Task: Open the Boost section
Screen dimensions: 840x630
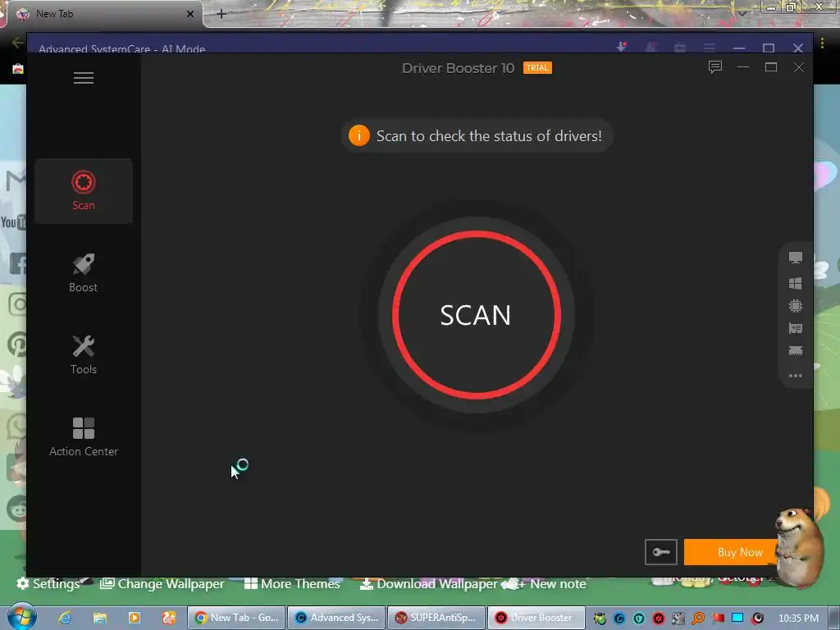Action: [84, 273]
